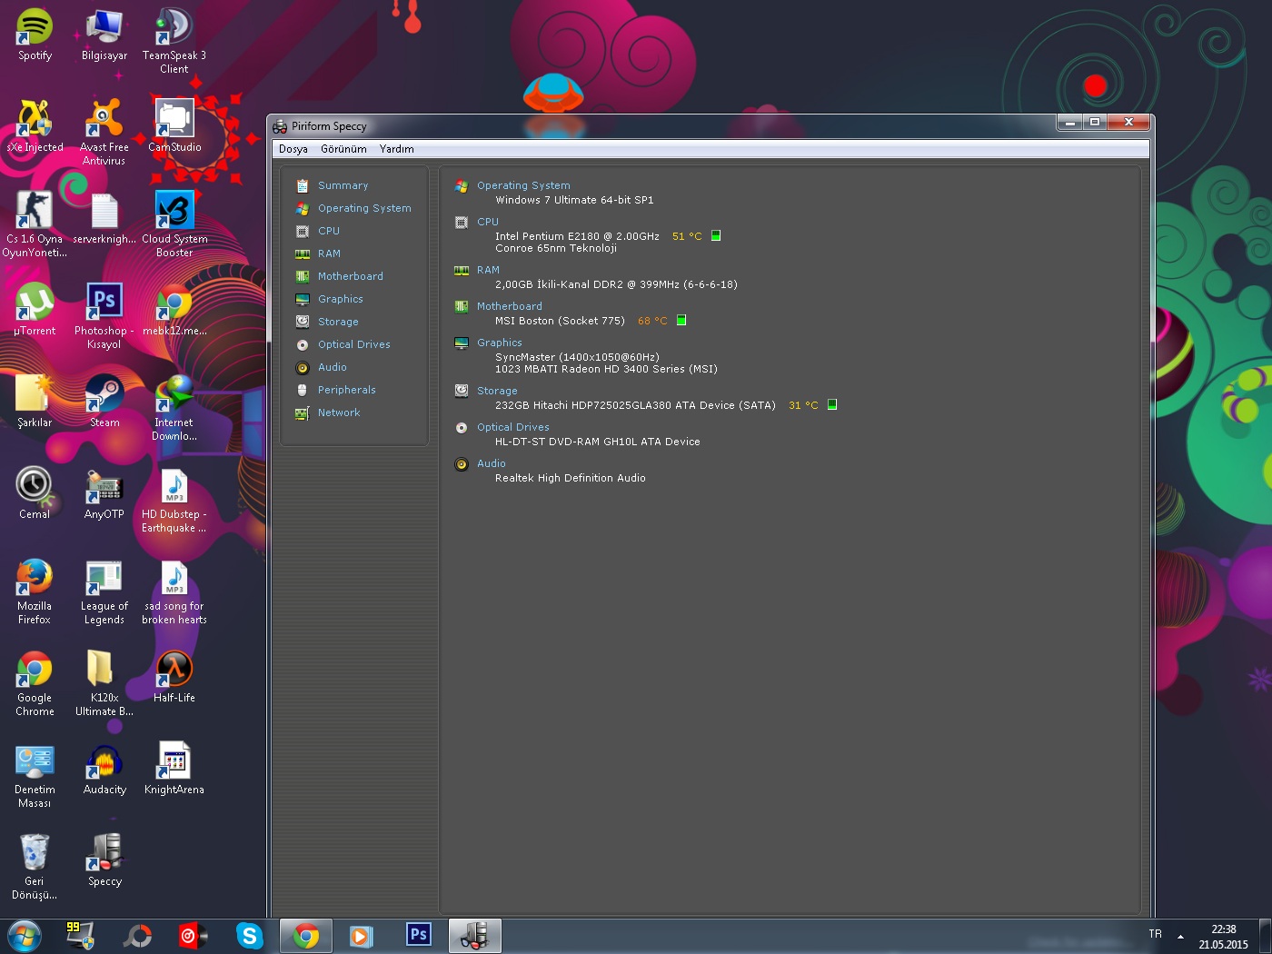Click the Graphics heading link in summary pane

pos(499,343)
